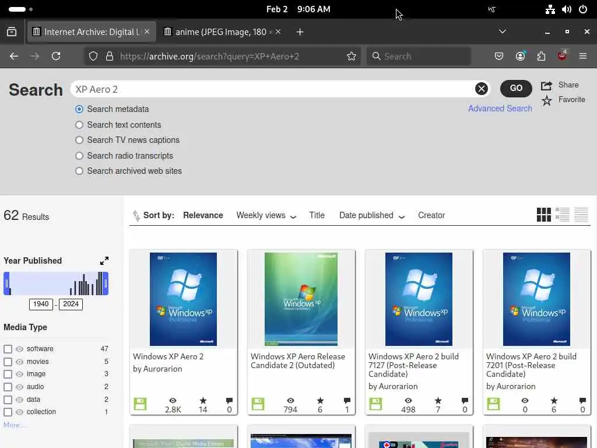Image resolution: width=597 pixels, height=448 pixels.
Task: Hide software results using eye icon
Action: (19, 349)
